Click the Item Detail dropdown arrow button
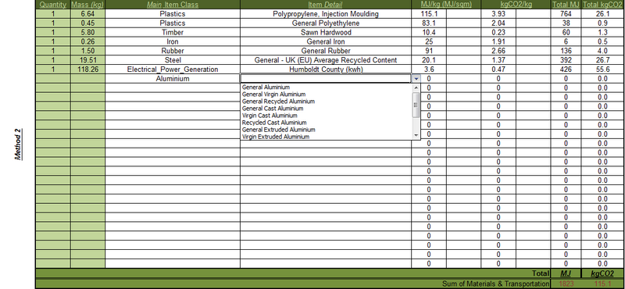Image resolution: width=625 pixels, height=289 pixels. coord(416,79)
